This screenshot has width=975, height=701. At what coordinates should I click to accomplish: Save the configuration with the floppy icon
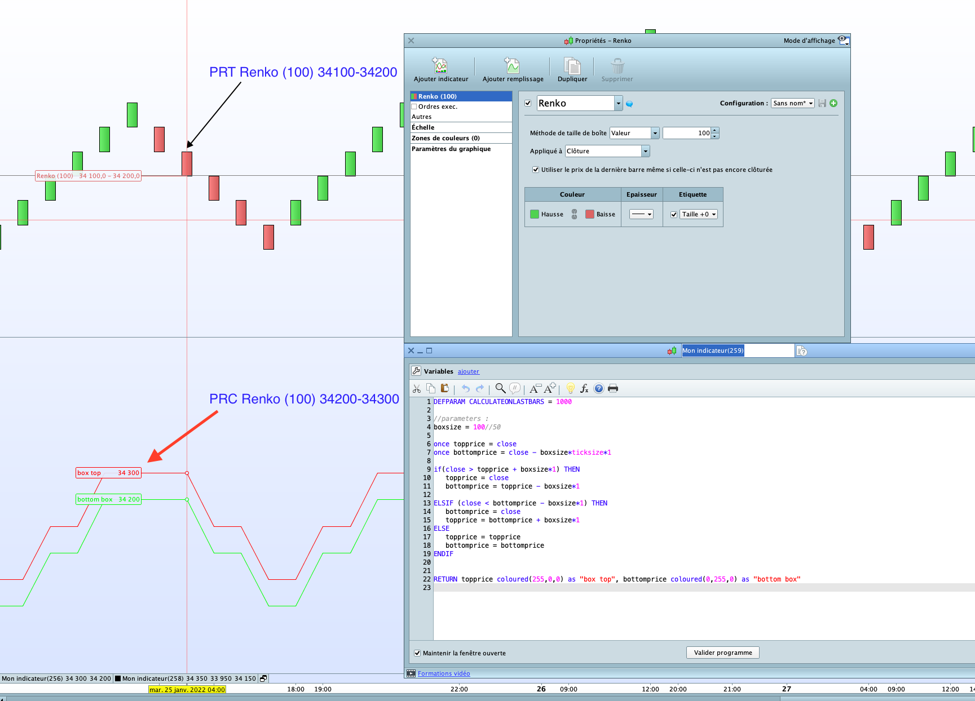822,103
